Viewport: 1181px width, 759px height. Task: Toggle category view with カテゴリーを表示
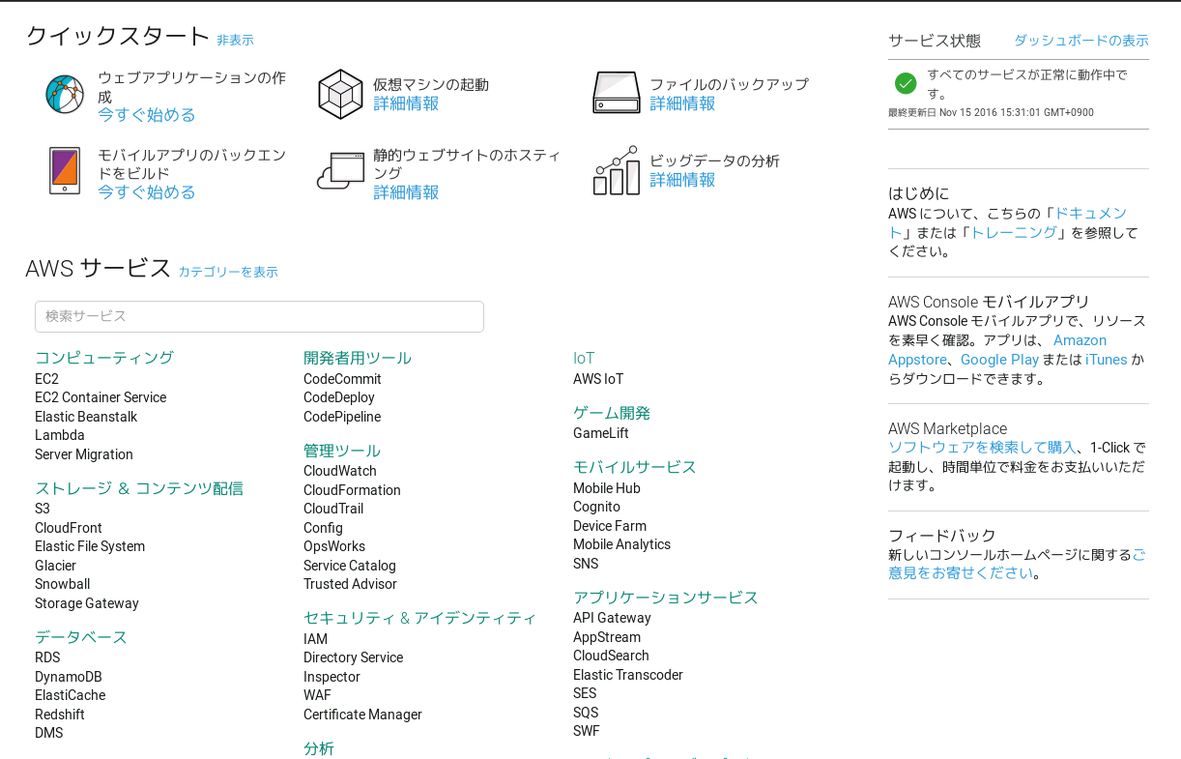228,273
